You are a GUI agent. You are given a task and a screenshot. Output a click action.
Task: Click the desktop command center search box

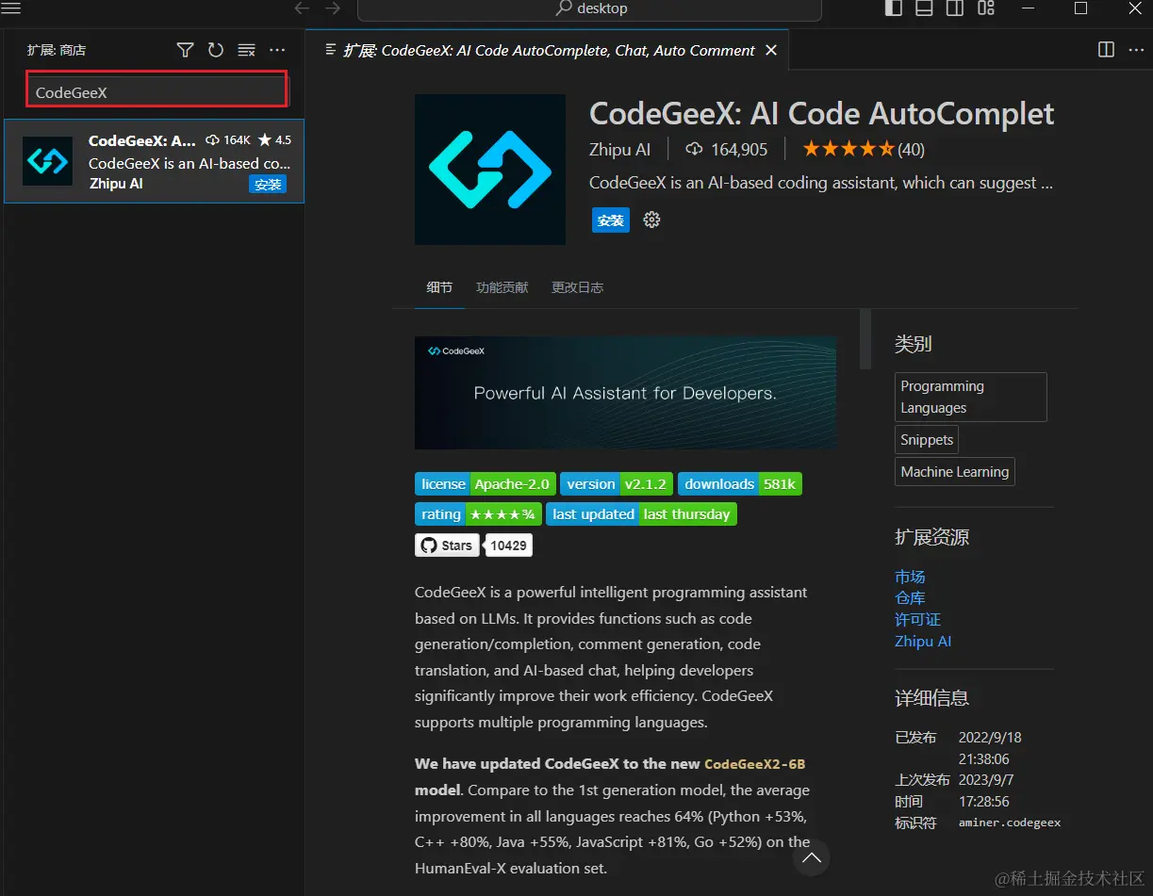589,8
